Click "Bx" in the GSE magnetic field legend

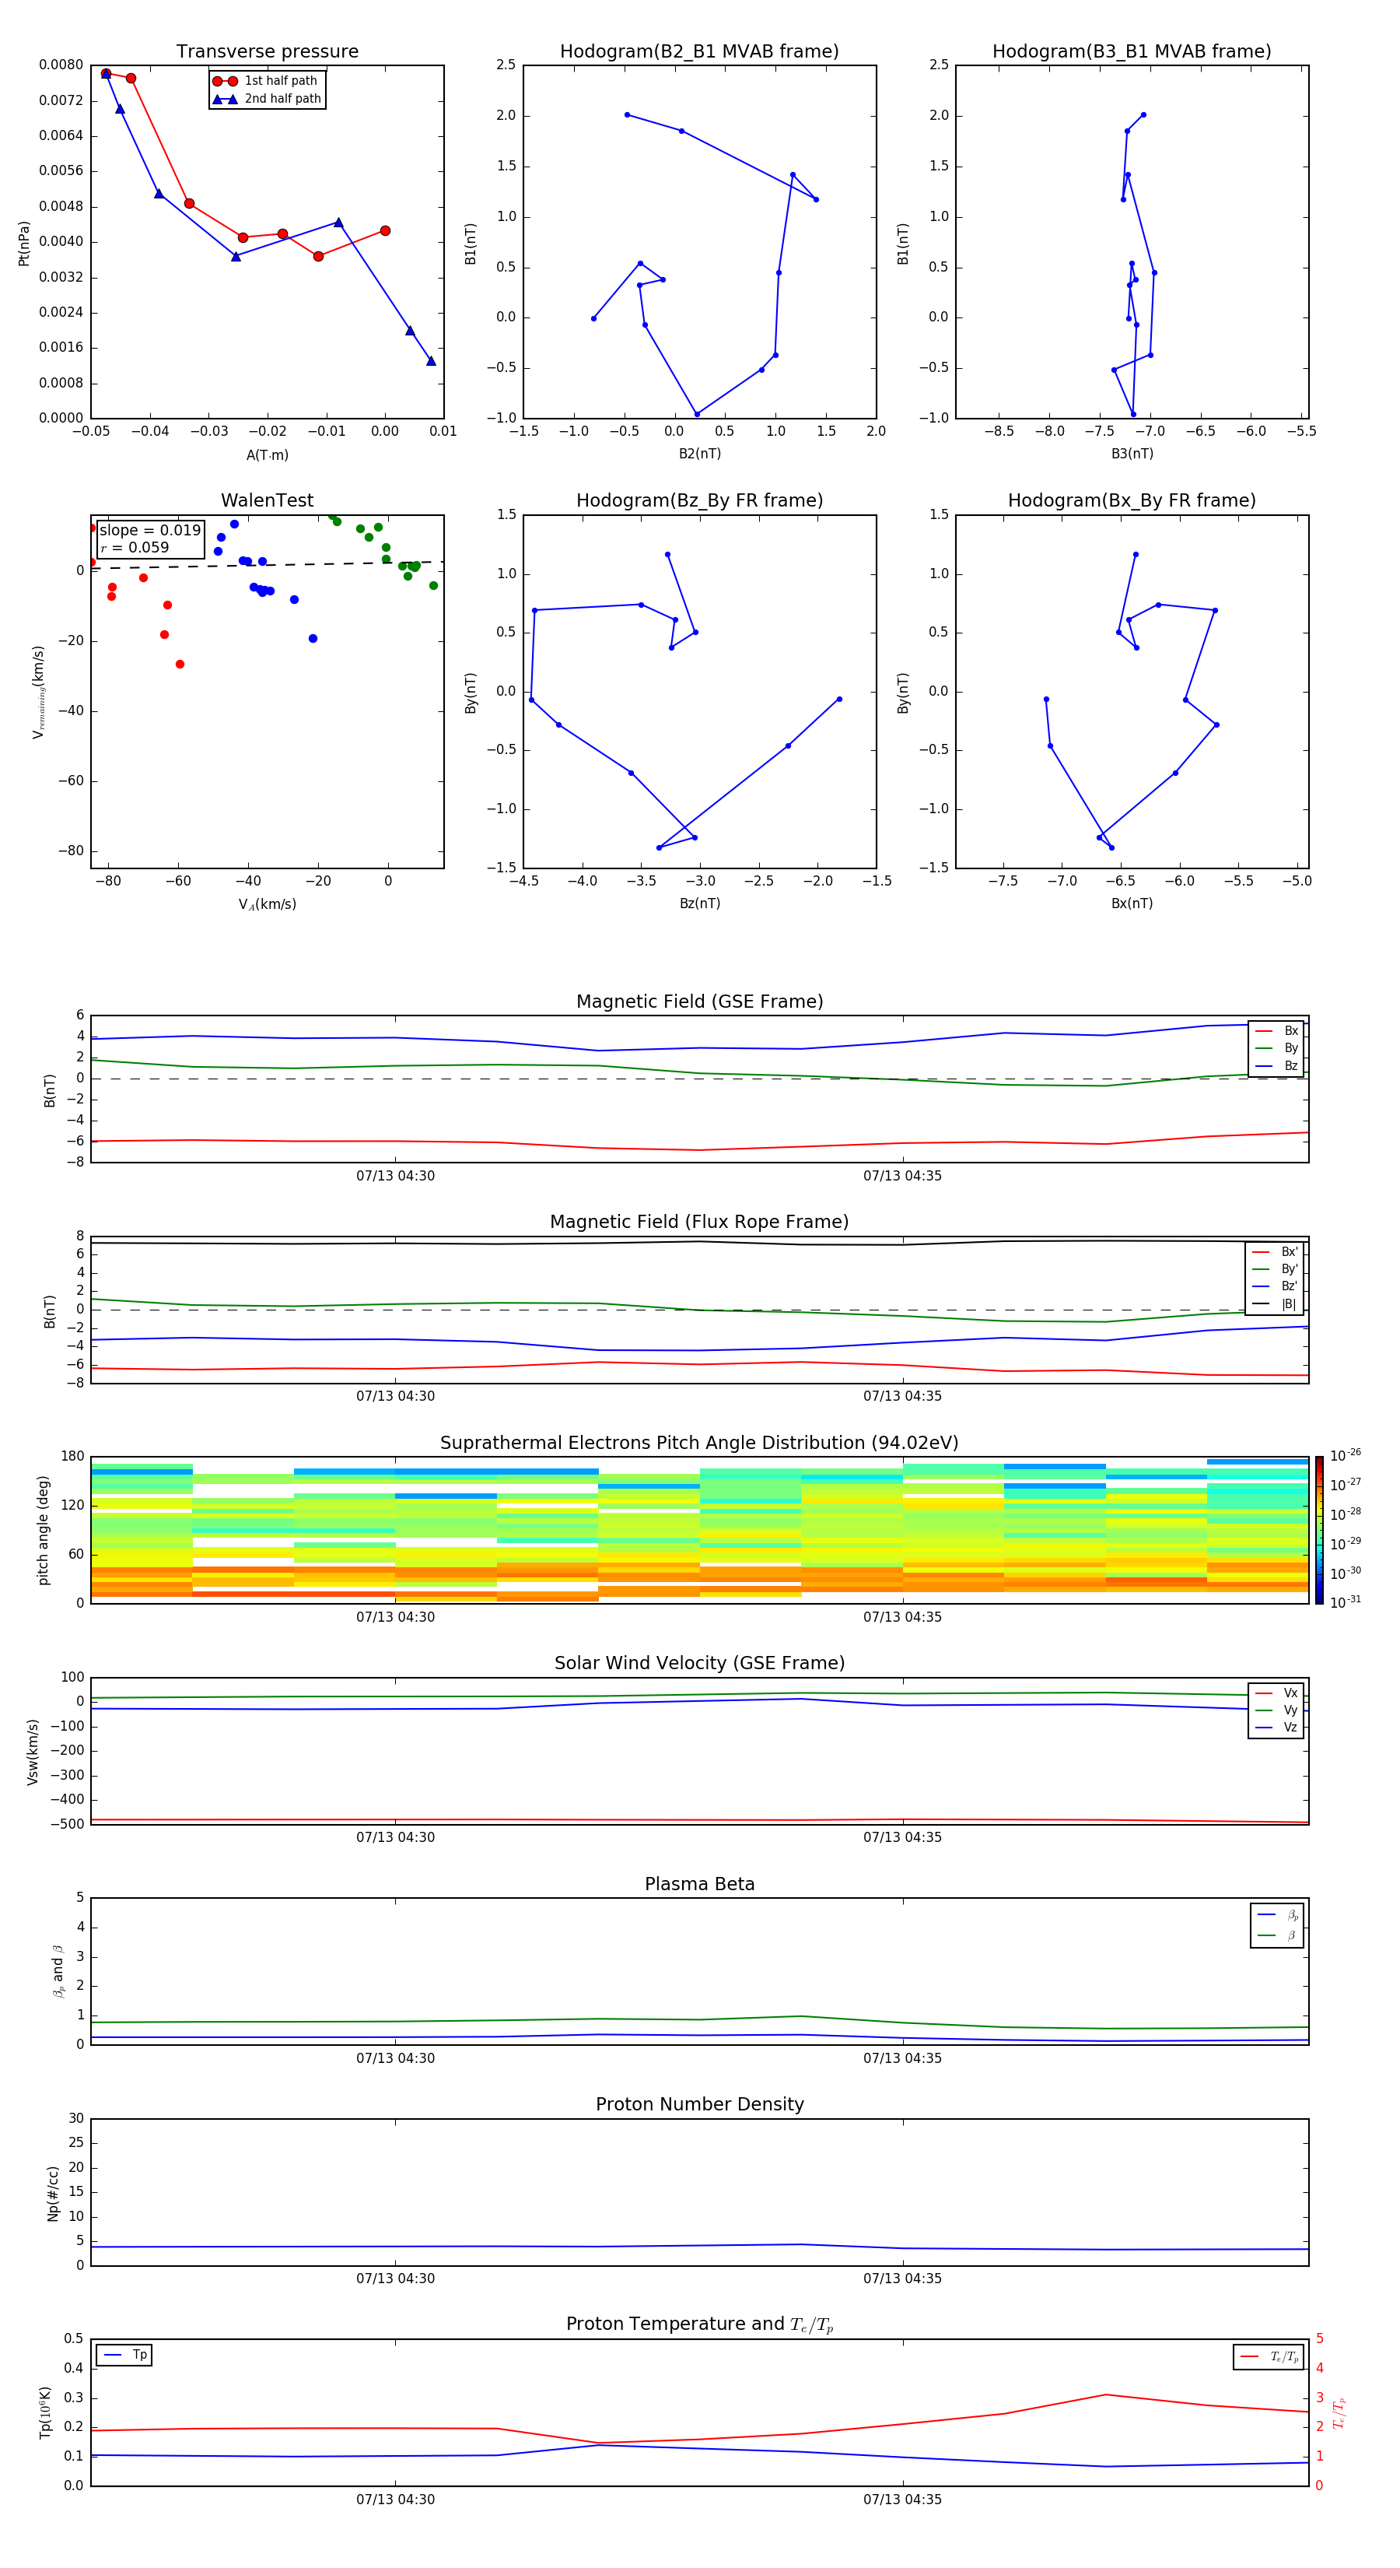click(1290, 1031)
